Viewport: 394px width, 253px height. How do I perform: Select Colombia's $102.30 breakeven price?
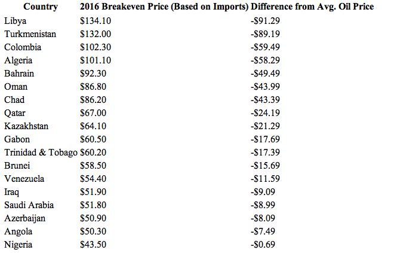96,47
